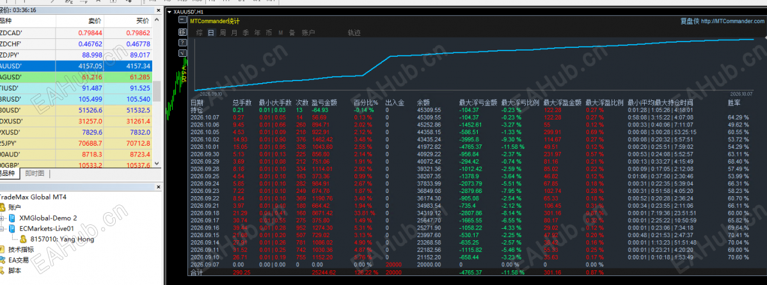This screenshot has width=767, height=285.
Task: Click the 70.60 % win rate value
Action: click(739, 257)
